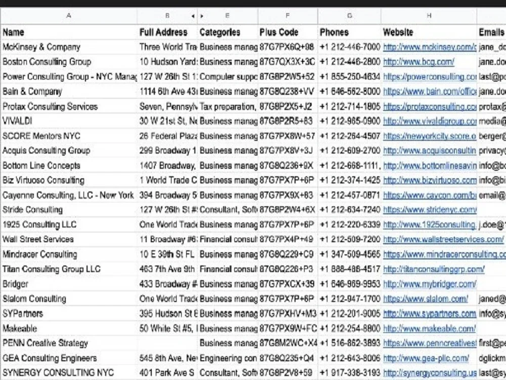Select the 'Bottom Line Concepts' cell
The width and height of the screenshot is (506, 380).
pyautogui.click(x=69, y=166)
